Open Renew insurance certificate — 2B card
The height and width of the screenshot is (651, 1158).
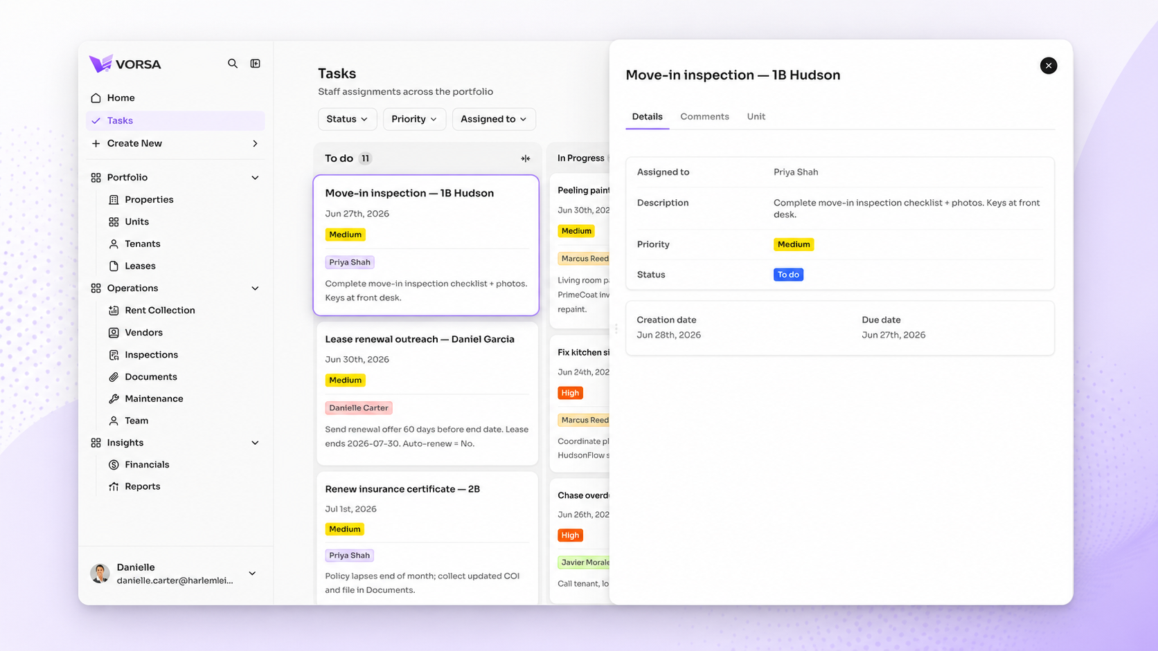[x=427, y=538]
